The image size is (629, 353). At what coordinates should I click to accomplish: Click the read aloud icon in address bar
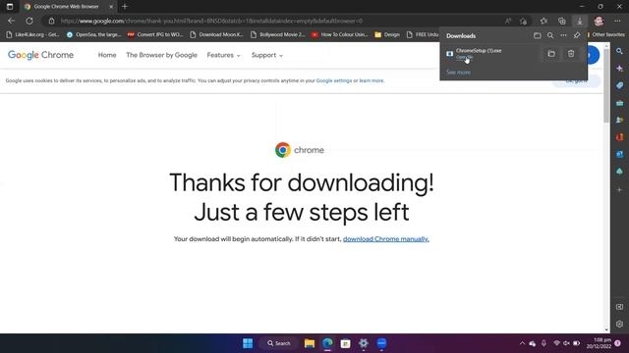508,21
